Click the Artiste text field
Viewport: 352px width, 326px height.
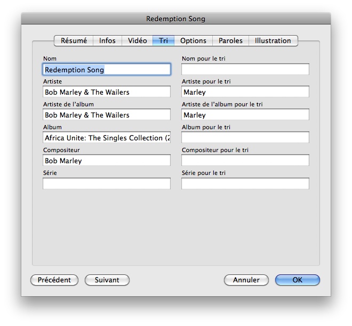[107, 93]
